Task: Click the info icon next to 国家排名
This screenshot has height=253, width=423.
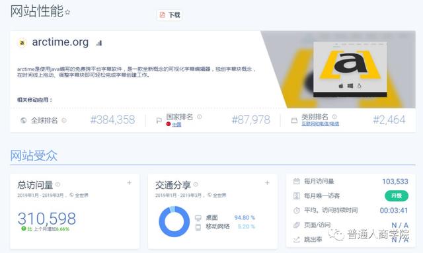Action: point(200,117)
